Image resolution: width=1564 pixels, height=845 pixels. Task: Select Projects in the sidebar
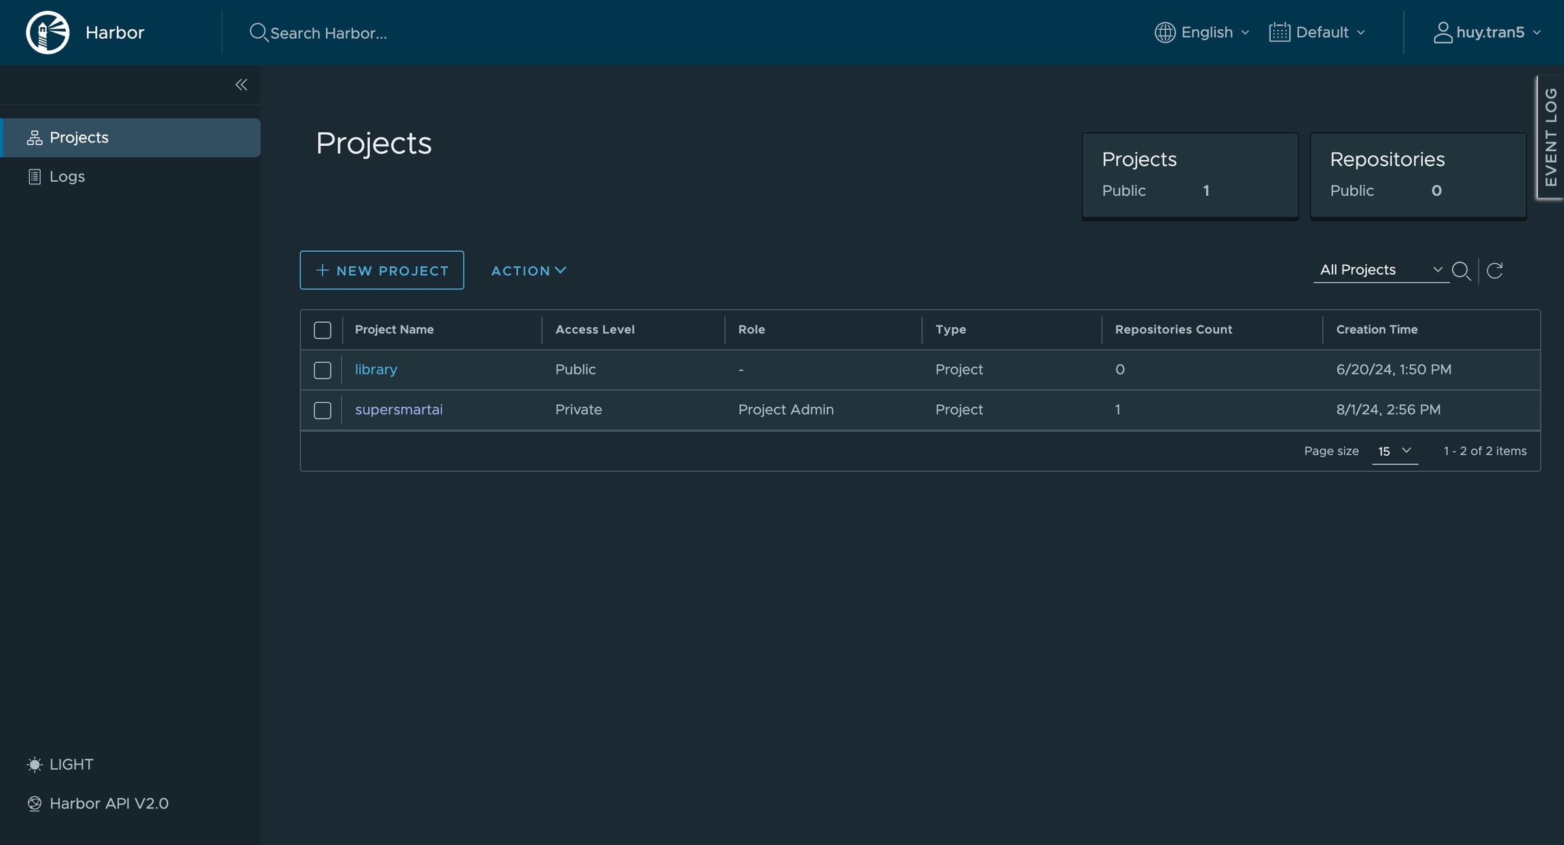click(x=79, y=138)
